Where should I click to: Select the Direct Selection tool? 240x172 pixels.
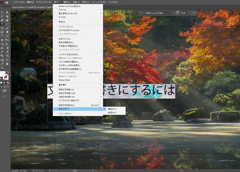[x=7, y=12]
